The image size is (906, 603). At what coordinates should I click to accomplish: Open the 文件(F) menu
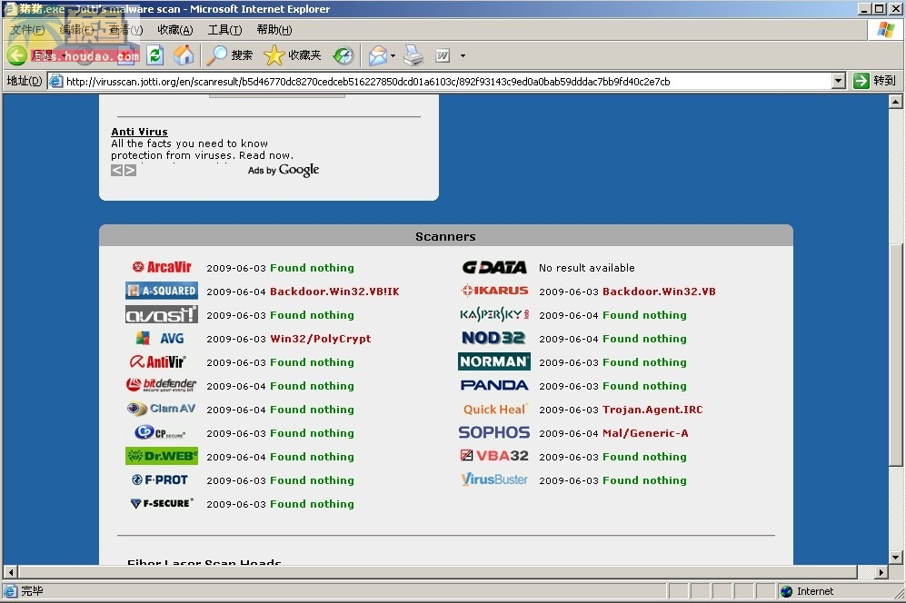[27, 29]
